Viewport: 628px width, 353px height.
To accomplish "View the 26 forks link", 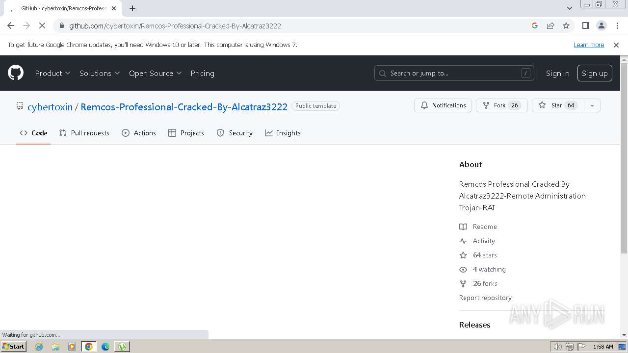I will point(478,283).
